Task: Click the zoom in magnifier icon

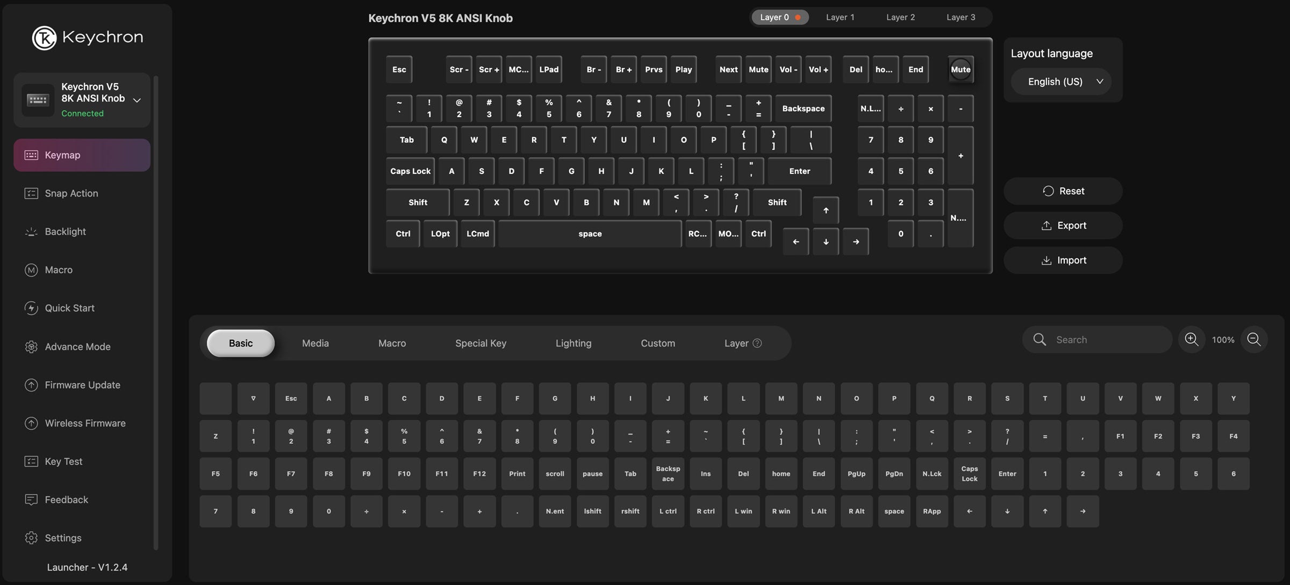Action: (1191, 339)
